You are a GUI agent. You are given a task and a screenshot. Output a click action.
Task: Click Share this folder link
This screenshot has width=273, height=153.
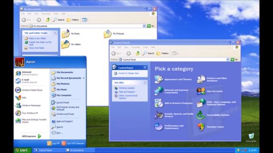tap(37, 48)
